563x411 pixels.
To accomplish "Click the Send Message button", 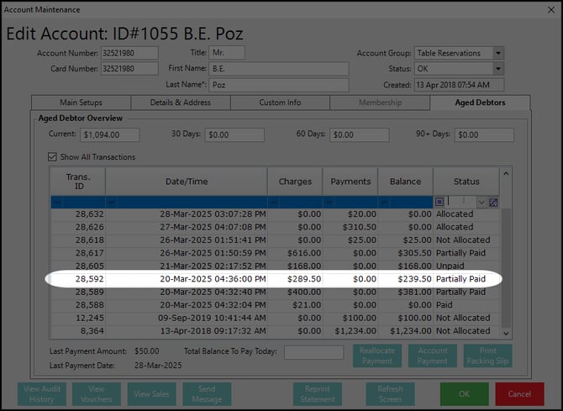I will point(206,393).
